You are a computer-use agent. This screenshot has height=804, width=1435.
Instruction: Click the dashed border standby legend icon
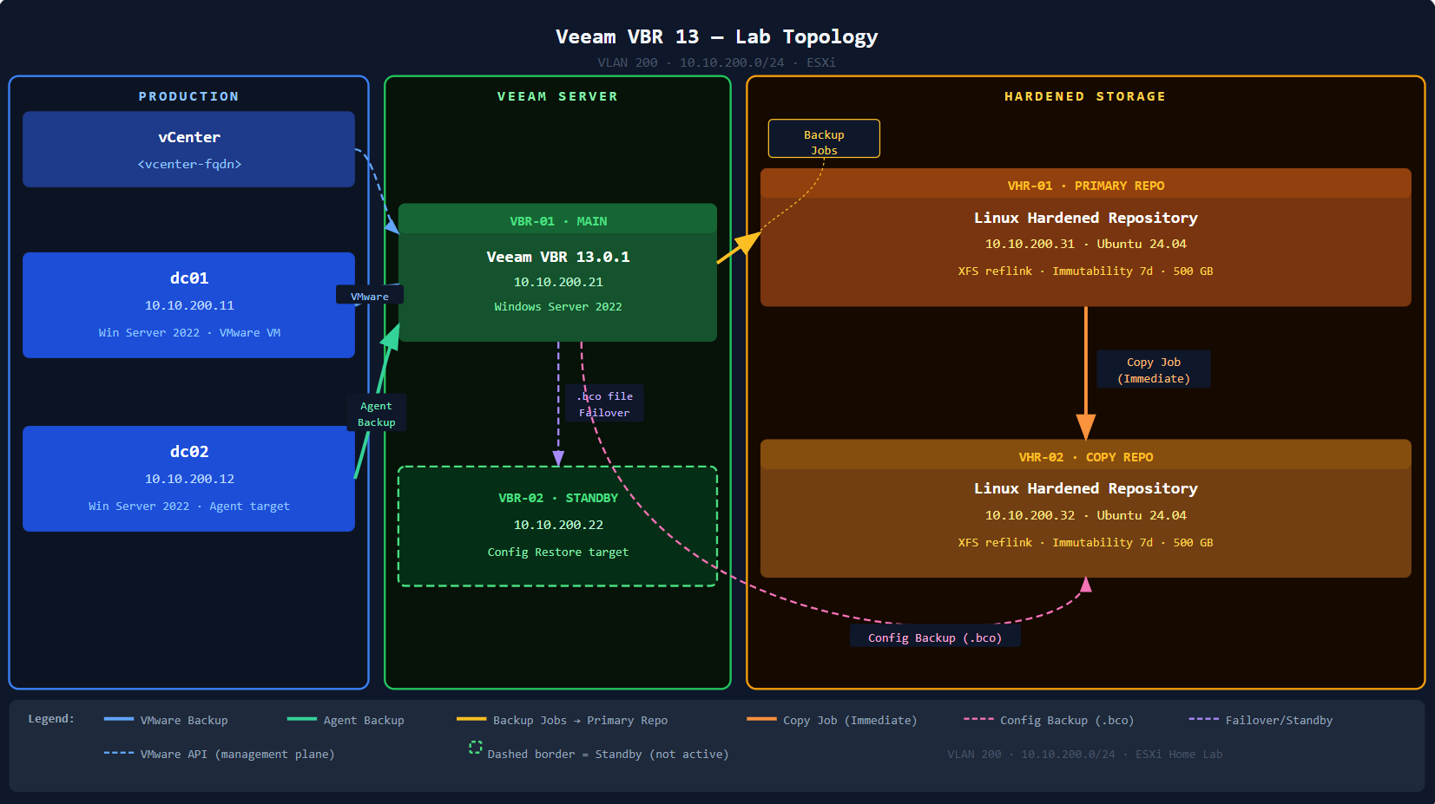pos(476,748)
